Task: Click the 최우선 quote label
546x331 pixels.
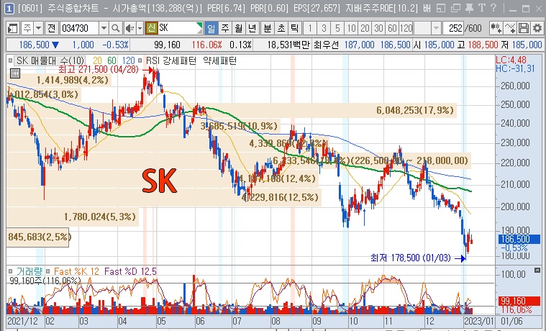Action: click(326, 45)
